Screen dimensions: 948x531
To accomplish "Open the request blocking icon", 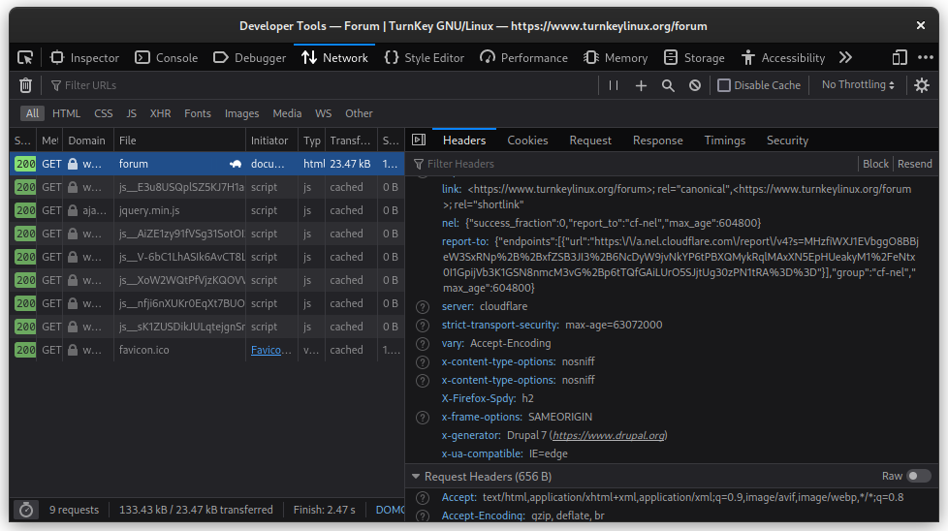I will pos(695,85).
